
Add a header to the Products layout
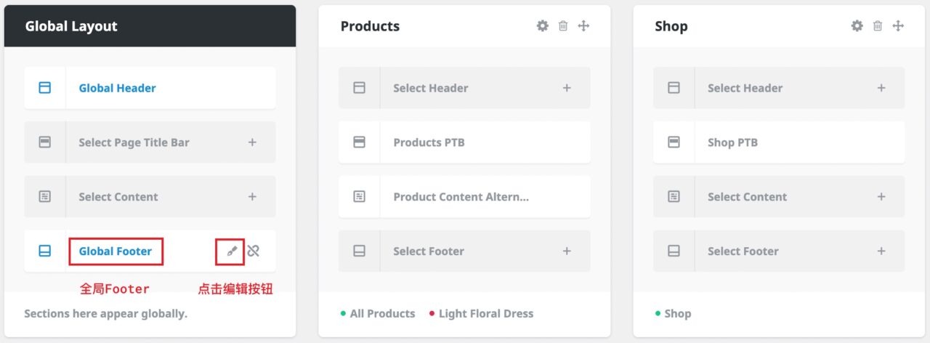click(567, 88)
